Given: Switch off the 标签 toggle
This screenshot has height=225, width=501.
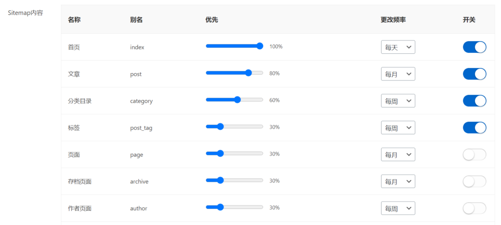Looking at the screenshot, I should tap(474, 127).
